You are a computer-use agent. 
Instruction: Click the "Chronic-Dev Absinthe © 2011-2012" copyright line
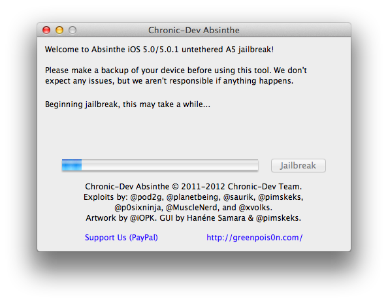click(x=193, y=187)
